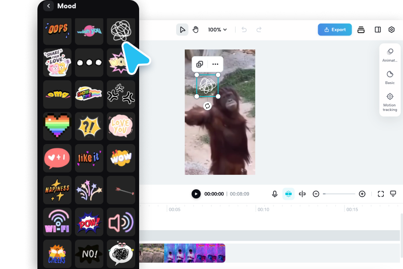The height and width of the screenshot is (269, 403).
Task: Select the yellow 'omg' sticker
Action: 57,95
